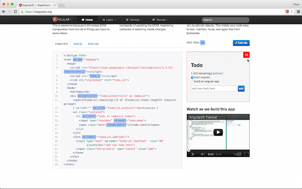
Task: Switch to the todo.js tab
Action: tap(78, 44)
